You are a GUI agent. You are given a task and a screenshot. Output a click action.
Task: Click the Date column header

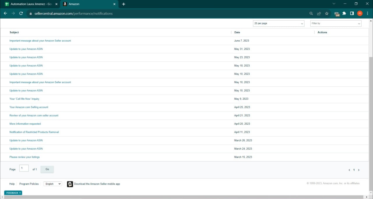pos(237,32)
